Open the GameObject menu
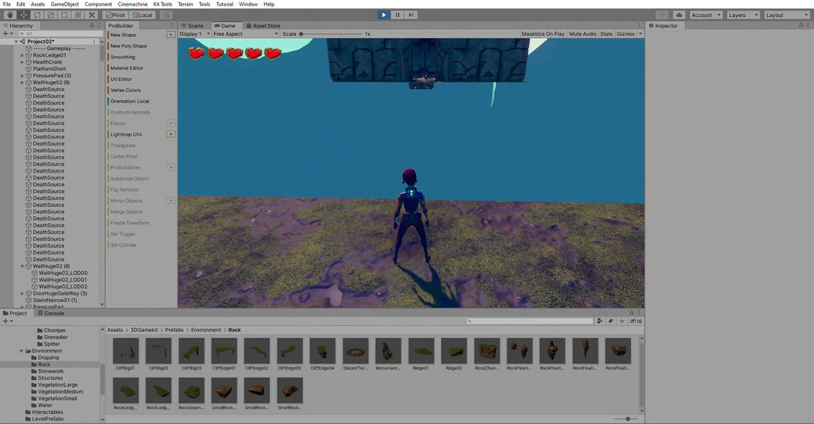Viewport: 814px width, 424px height. (x=64, y=4)
